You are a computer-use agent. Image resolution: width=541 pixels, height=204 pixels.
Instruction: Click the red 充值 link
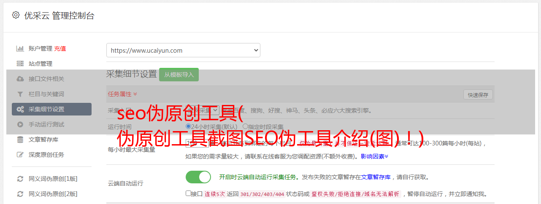[x=60, y=48]
